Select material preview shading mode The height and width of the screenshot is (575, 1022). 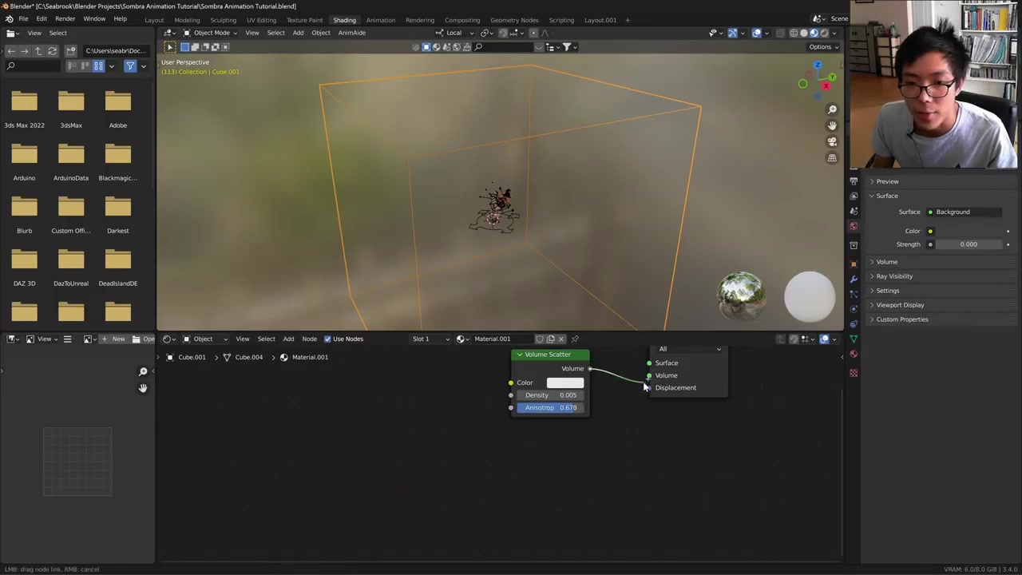pyautogui.click(x=814, y=33)
